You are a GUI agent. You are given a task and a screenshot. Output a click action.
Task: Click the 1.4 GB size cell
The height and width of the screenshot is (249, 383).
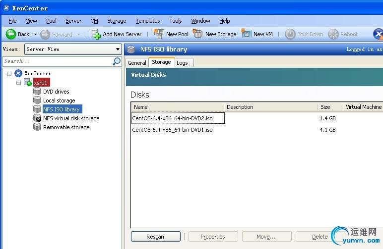(328, 118)
